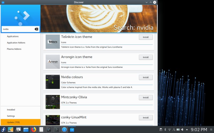Open the Applications category
The width and height of the screenshot is (214, 133).
(13, 36)
